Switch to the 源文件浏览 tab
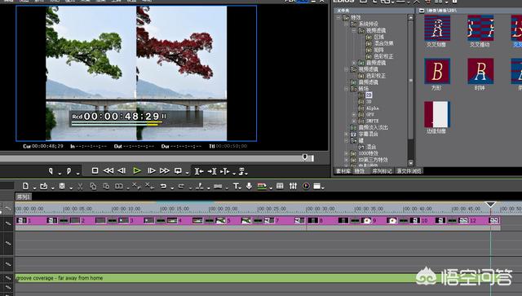The image size is (522, 296). pos(409,171)
